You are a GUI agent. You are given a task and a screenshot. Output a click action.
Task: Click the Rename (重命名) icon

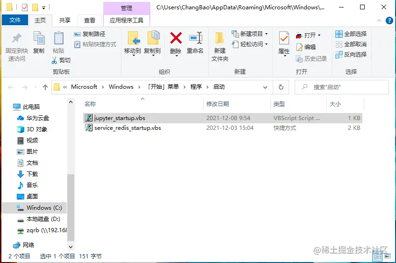pyautogui.click(x=195, y=38)
